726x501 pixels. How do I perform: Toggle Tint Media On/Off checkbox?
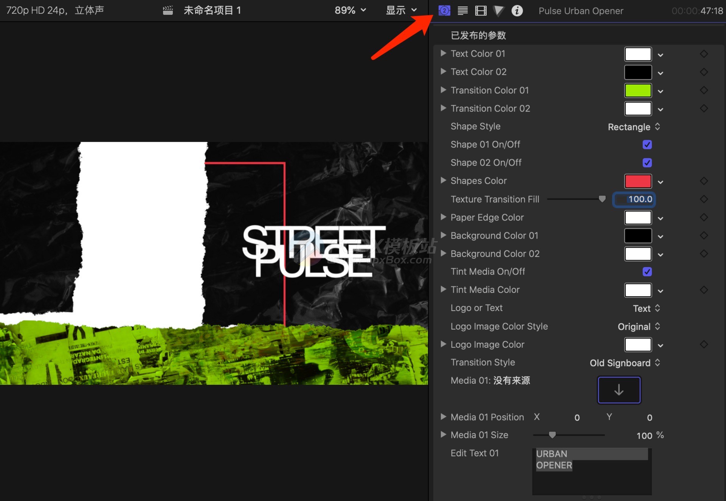tap(647, 272)
